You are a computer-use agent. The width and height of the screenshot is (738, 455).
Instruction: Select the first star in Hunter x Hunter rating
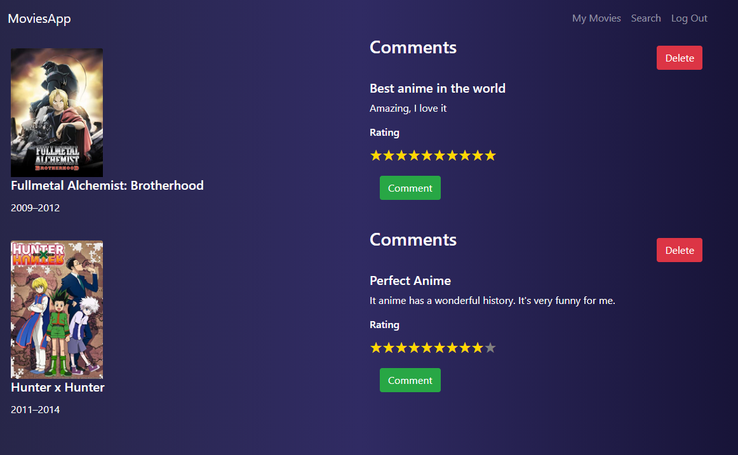coord(375,348)
